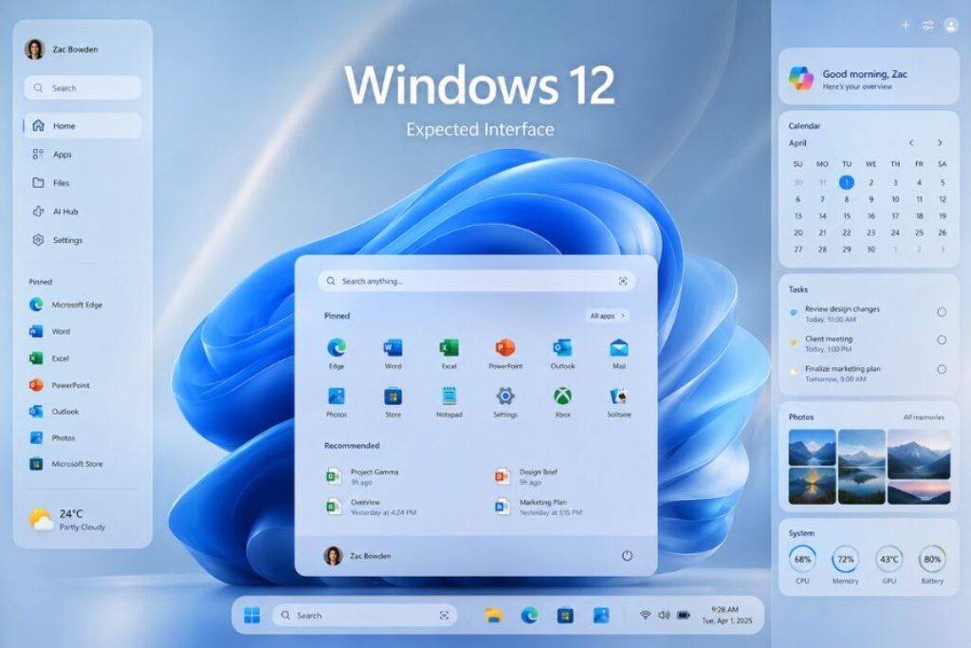Click the Copilot logo in the greeting card
971x648 pixels.
pos(800,78)
